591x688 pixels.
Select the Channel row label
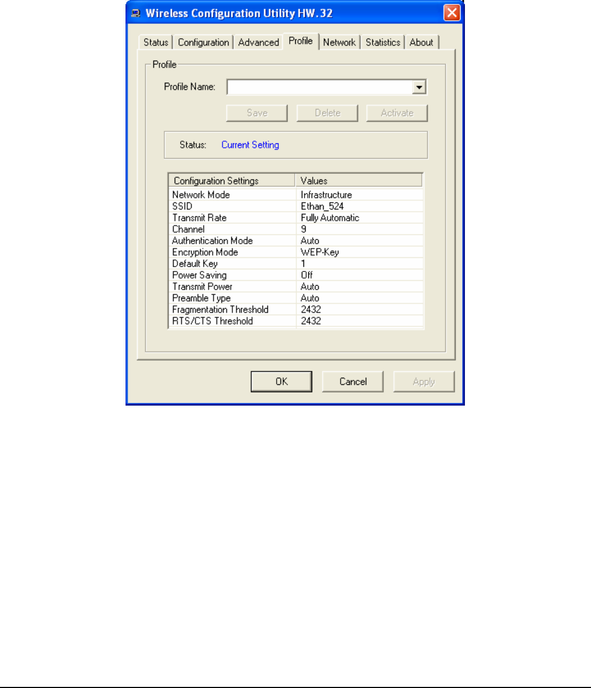tap(189, 229)
